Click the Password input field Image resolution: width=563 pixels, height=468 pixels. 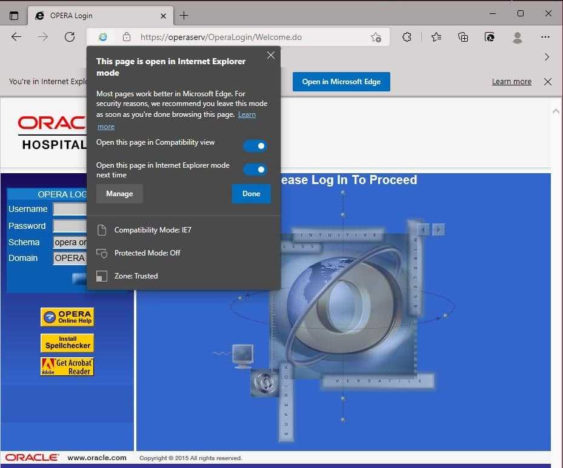[70, 226]
